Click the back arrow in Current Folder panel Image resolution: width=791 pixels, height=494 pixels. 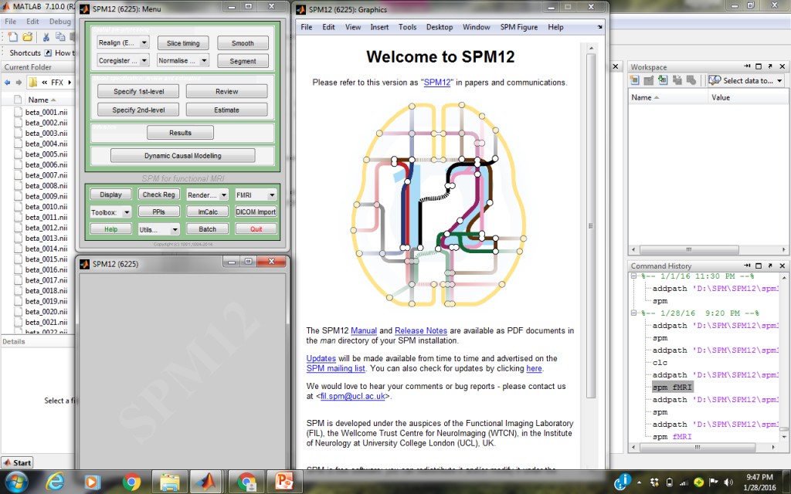[8, 82]
